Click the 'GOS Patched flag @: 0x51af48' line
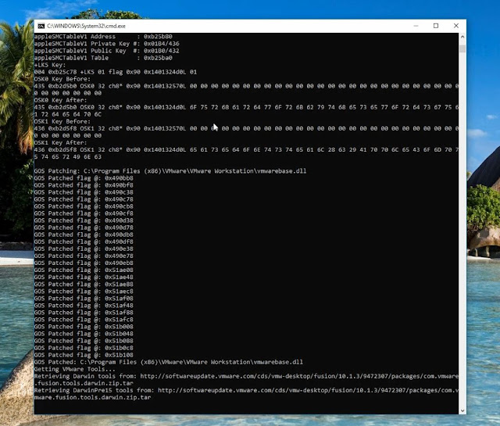 click(x=84, y=306)
